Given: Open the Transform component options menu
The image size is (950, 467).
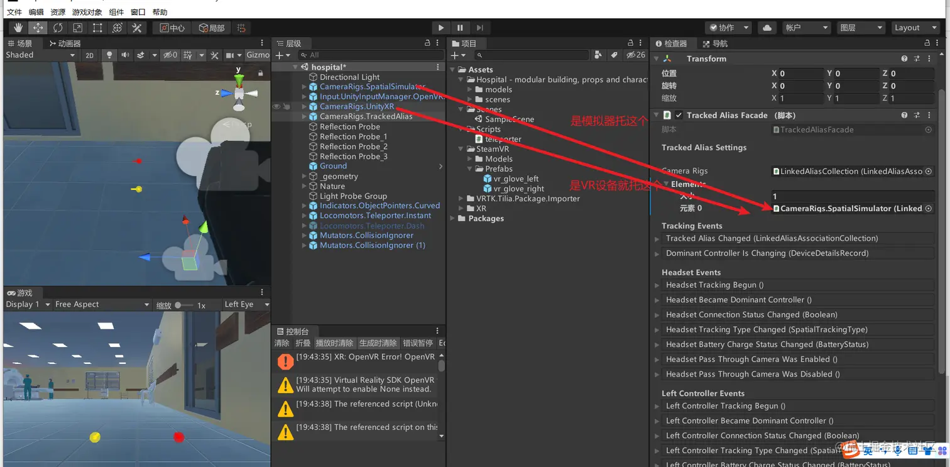Looking at the screenshot, I should tap(929, 58).
